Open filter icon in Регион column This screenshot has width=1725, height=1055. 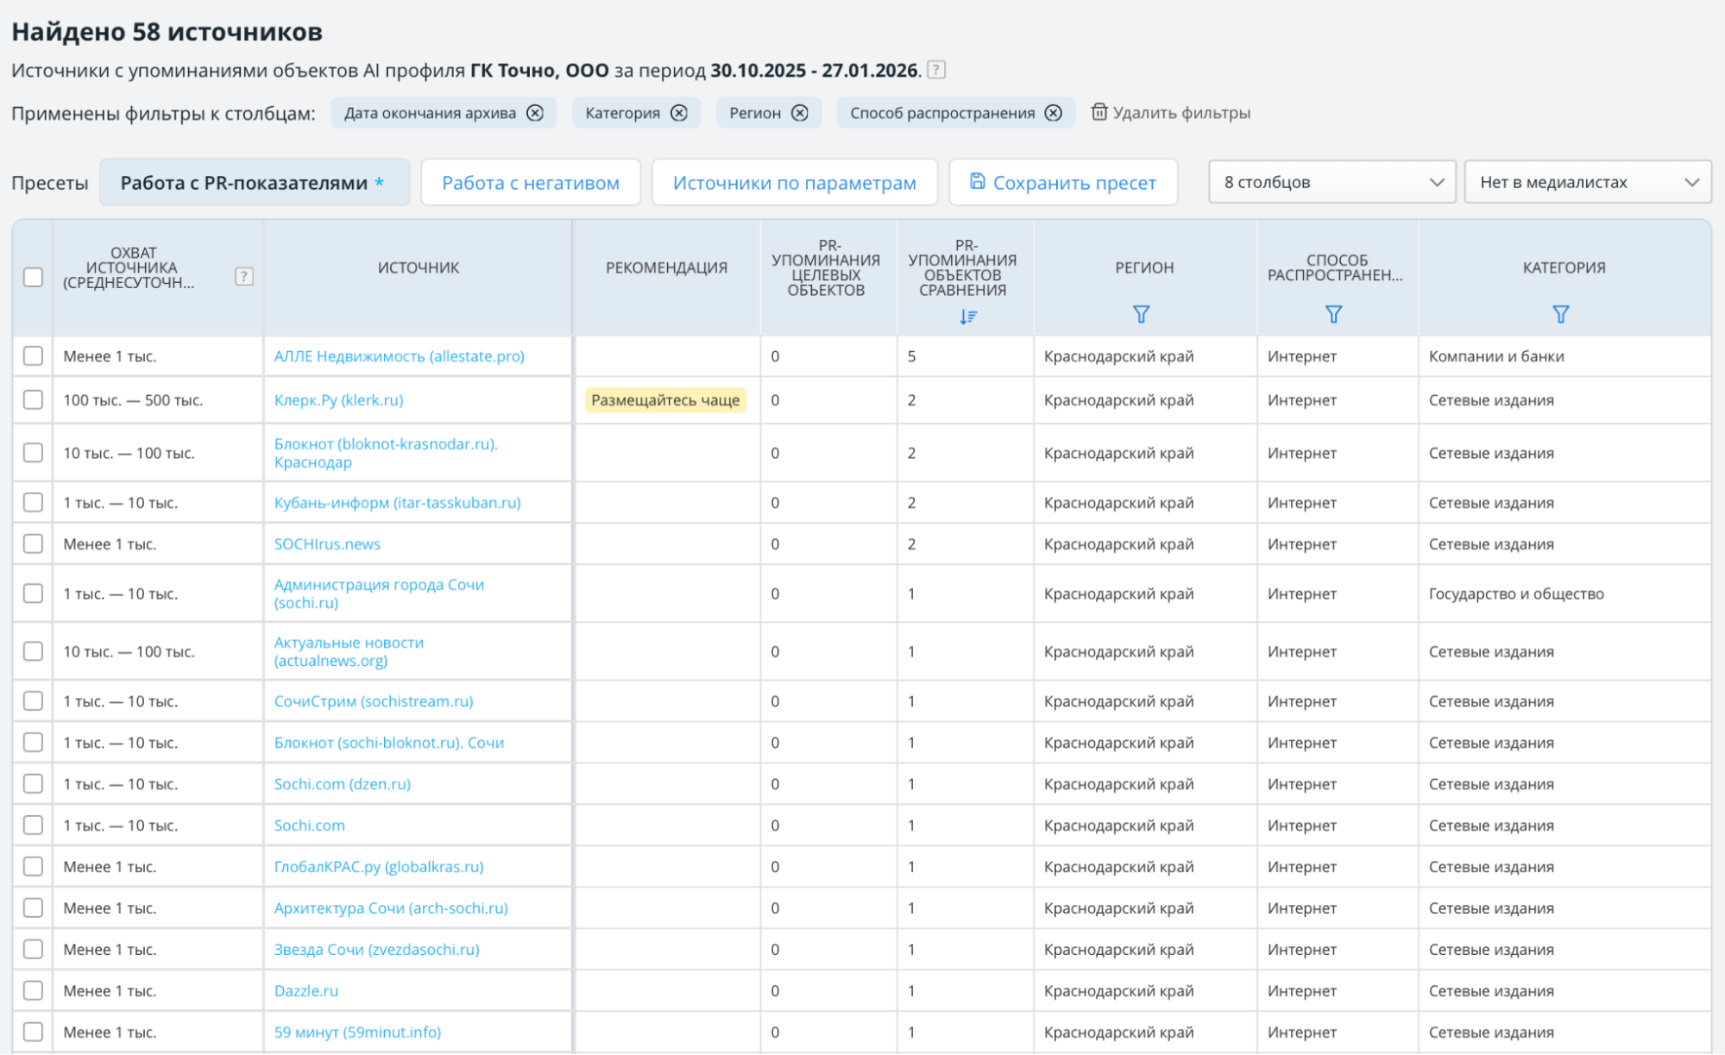click(x=1141, y=314)
